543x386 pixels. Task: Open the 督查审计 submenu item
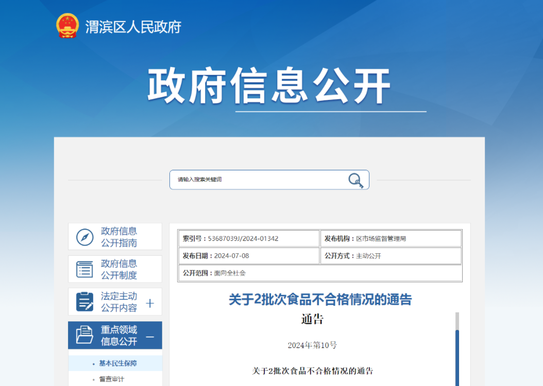point(112,379)
